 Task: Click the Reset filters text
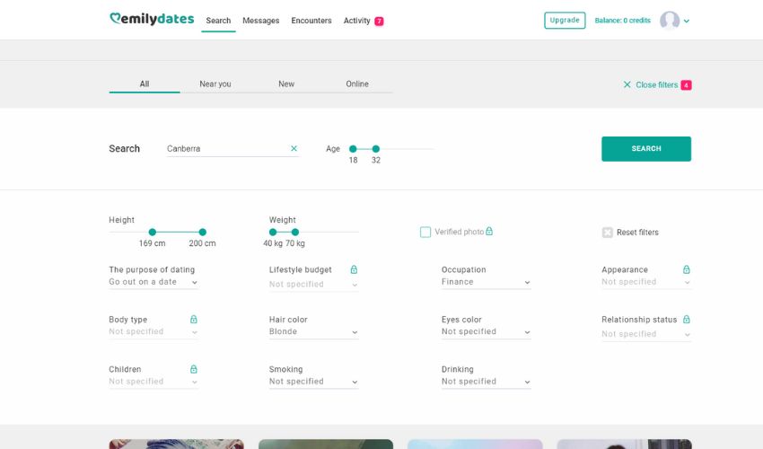637,233
